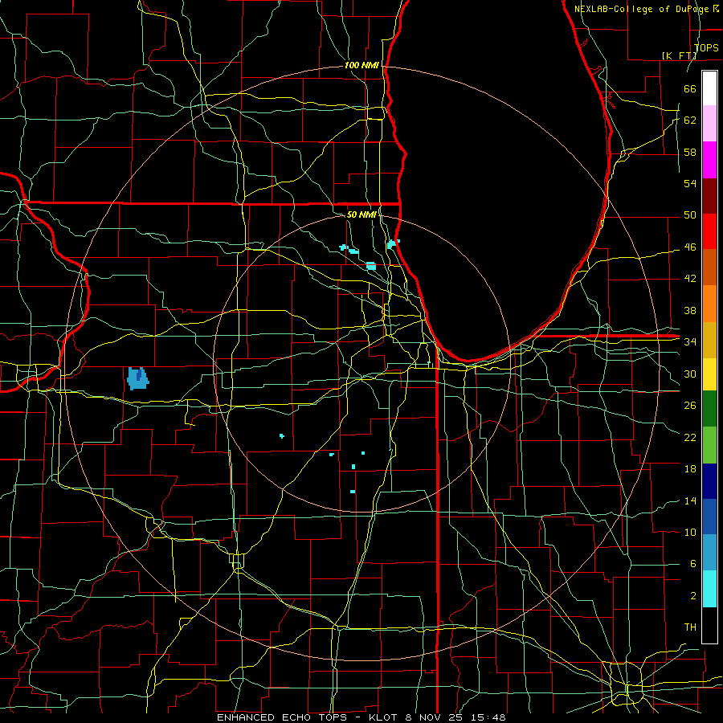The height and width of the screenshot is (723, 723).
Task: Click the 18 legend value
Action: pyautogui.click(x=690, y=469)
